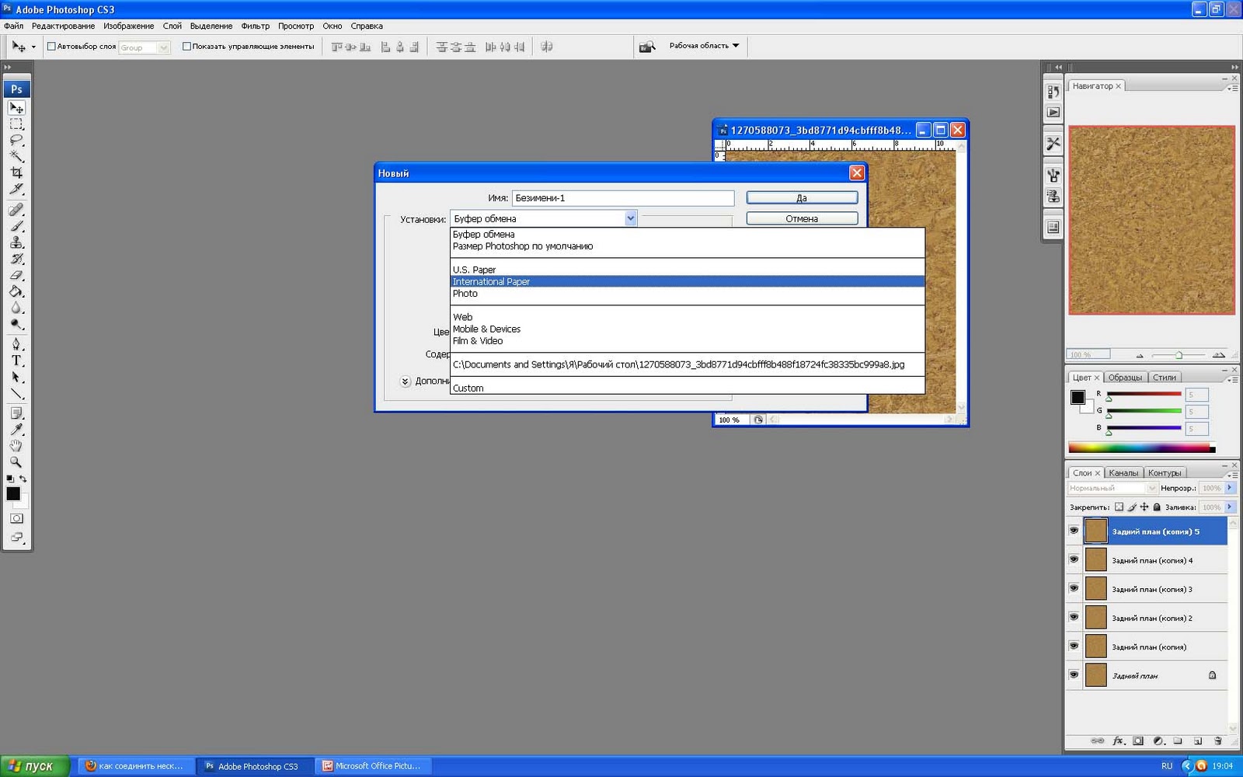This screenshot has width=1243, height=777.
Task: Switch to the Каналы tab
Action: [x=1123, y=473]
